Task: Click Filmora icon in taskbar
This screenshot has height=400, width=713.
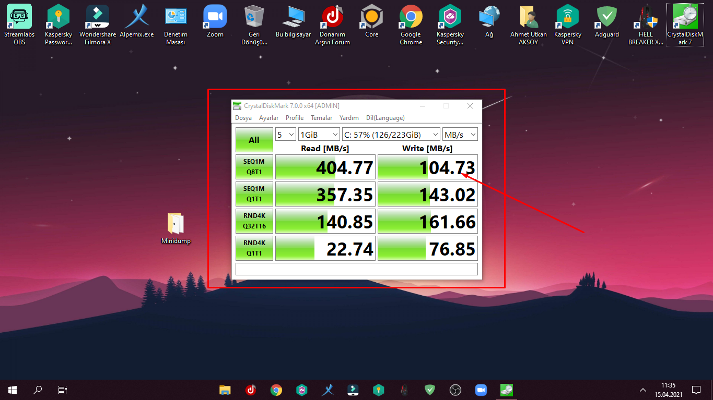Action: point(353,390)
